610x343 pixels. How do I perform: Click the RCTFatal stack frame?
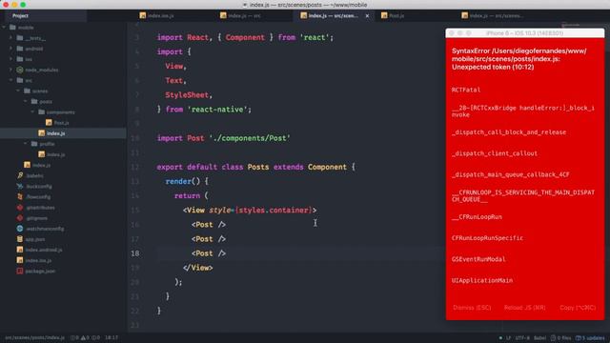pyautogui.click(x=466, y=90)
